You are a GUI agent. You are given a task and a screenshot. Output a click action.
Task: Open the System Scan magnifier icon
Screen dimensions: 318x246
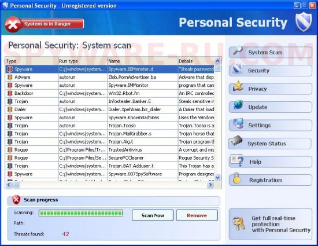pos(238,50)
